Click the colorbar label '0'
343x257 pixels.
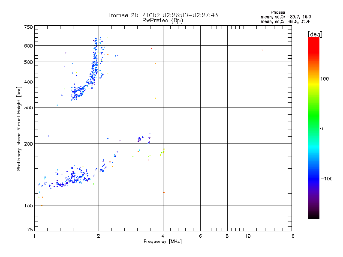tap(321, 129)
